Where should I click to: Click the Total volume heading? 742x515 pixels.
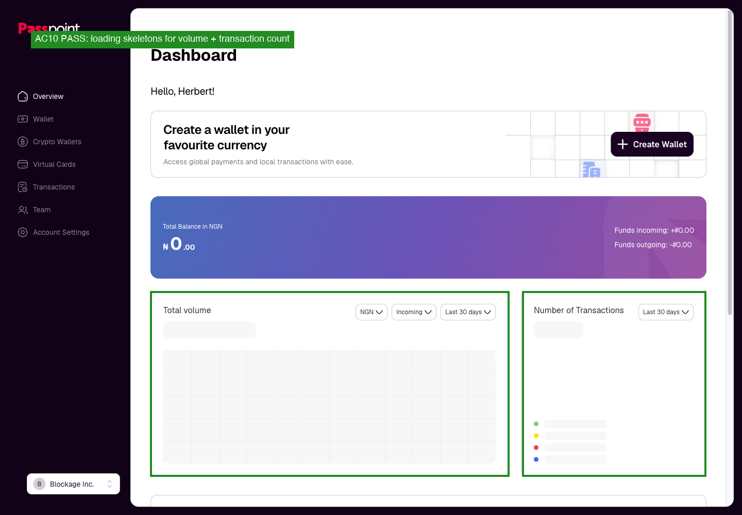coord(187,310)
